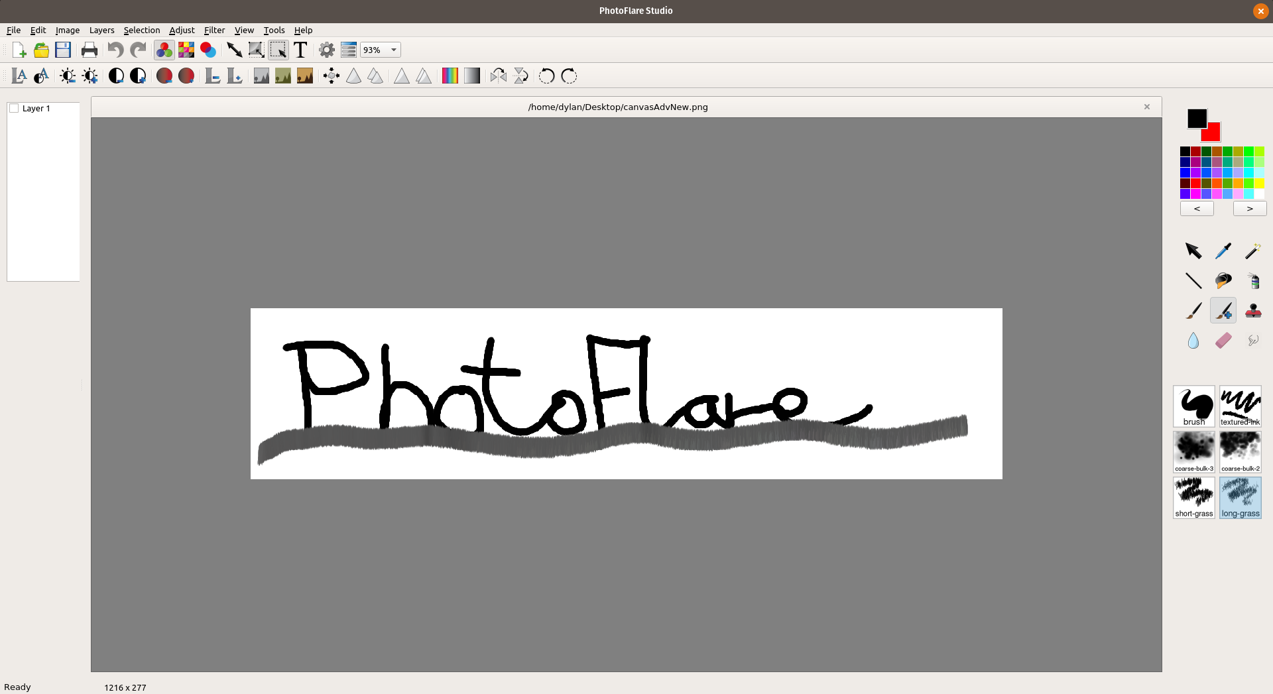Screen dimensions: 1273x694
Task: Apply the grayscale filter icon
Action: point(261,76)
